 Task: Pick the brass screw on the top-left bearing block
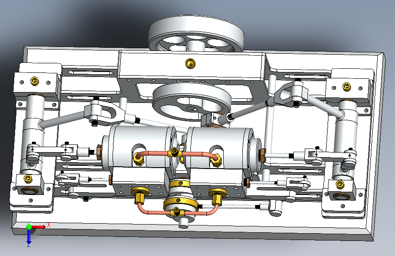point(35,81)
